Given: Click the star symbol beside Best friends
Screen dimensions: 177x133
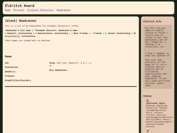Looking at the screenshot, I should pos(72,33).
